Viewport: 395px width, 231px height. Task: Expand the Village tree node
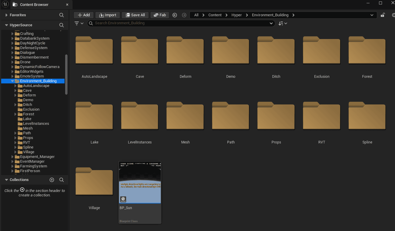click(15, 152)
